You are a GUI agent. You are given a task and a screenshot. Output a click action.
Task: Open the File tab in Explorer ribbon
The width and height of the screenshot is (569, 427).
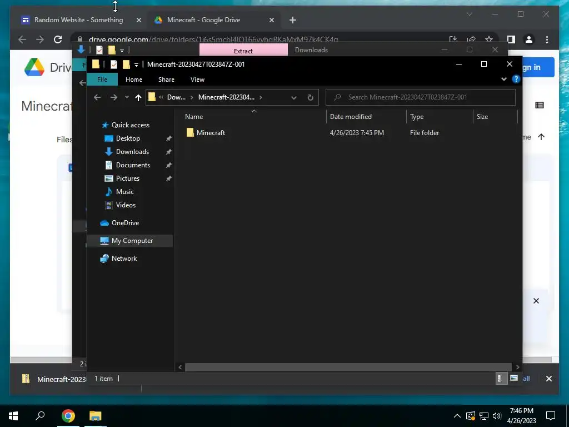(102, 79)
